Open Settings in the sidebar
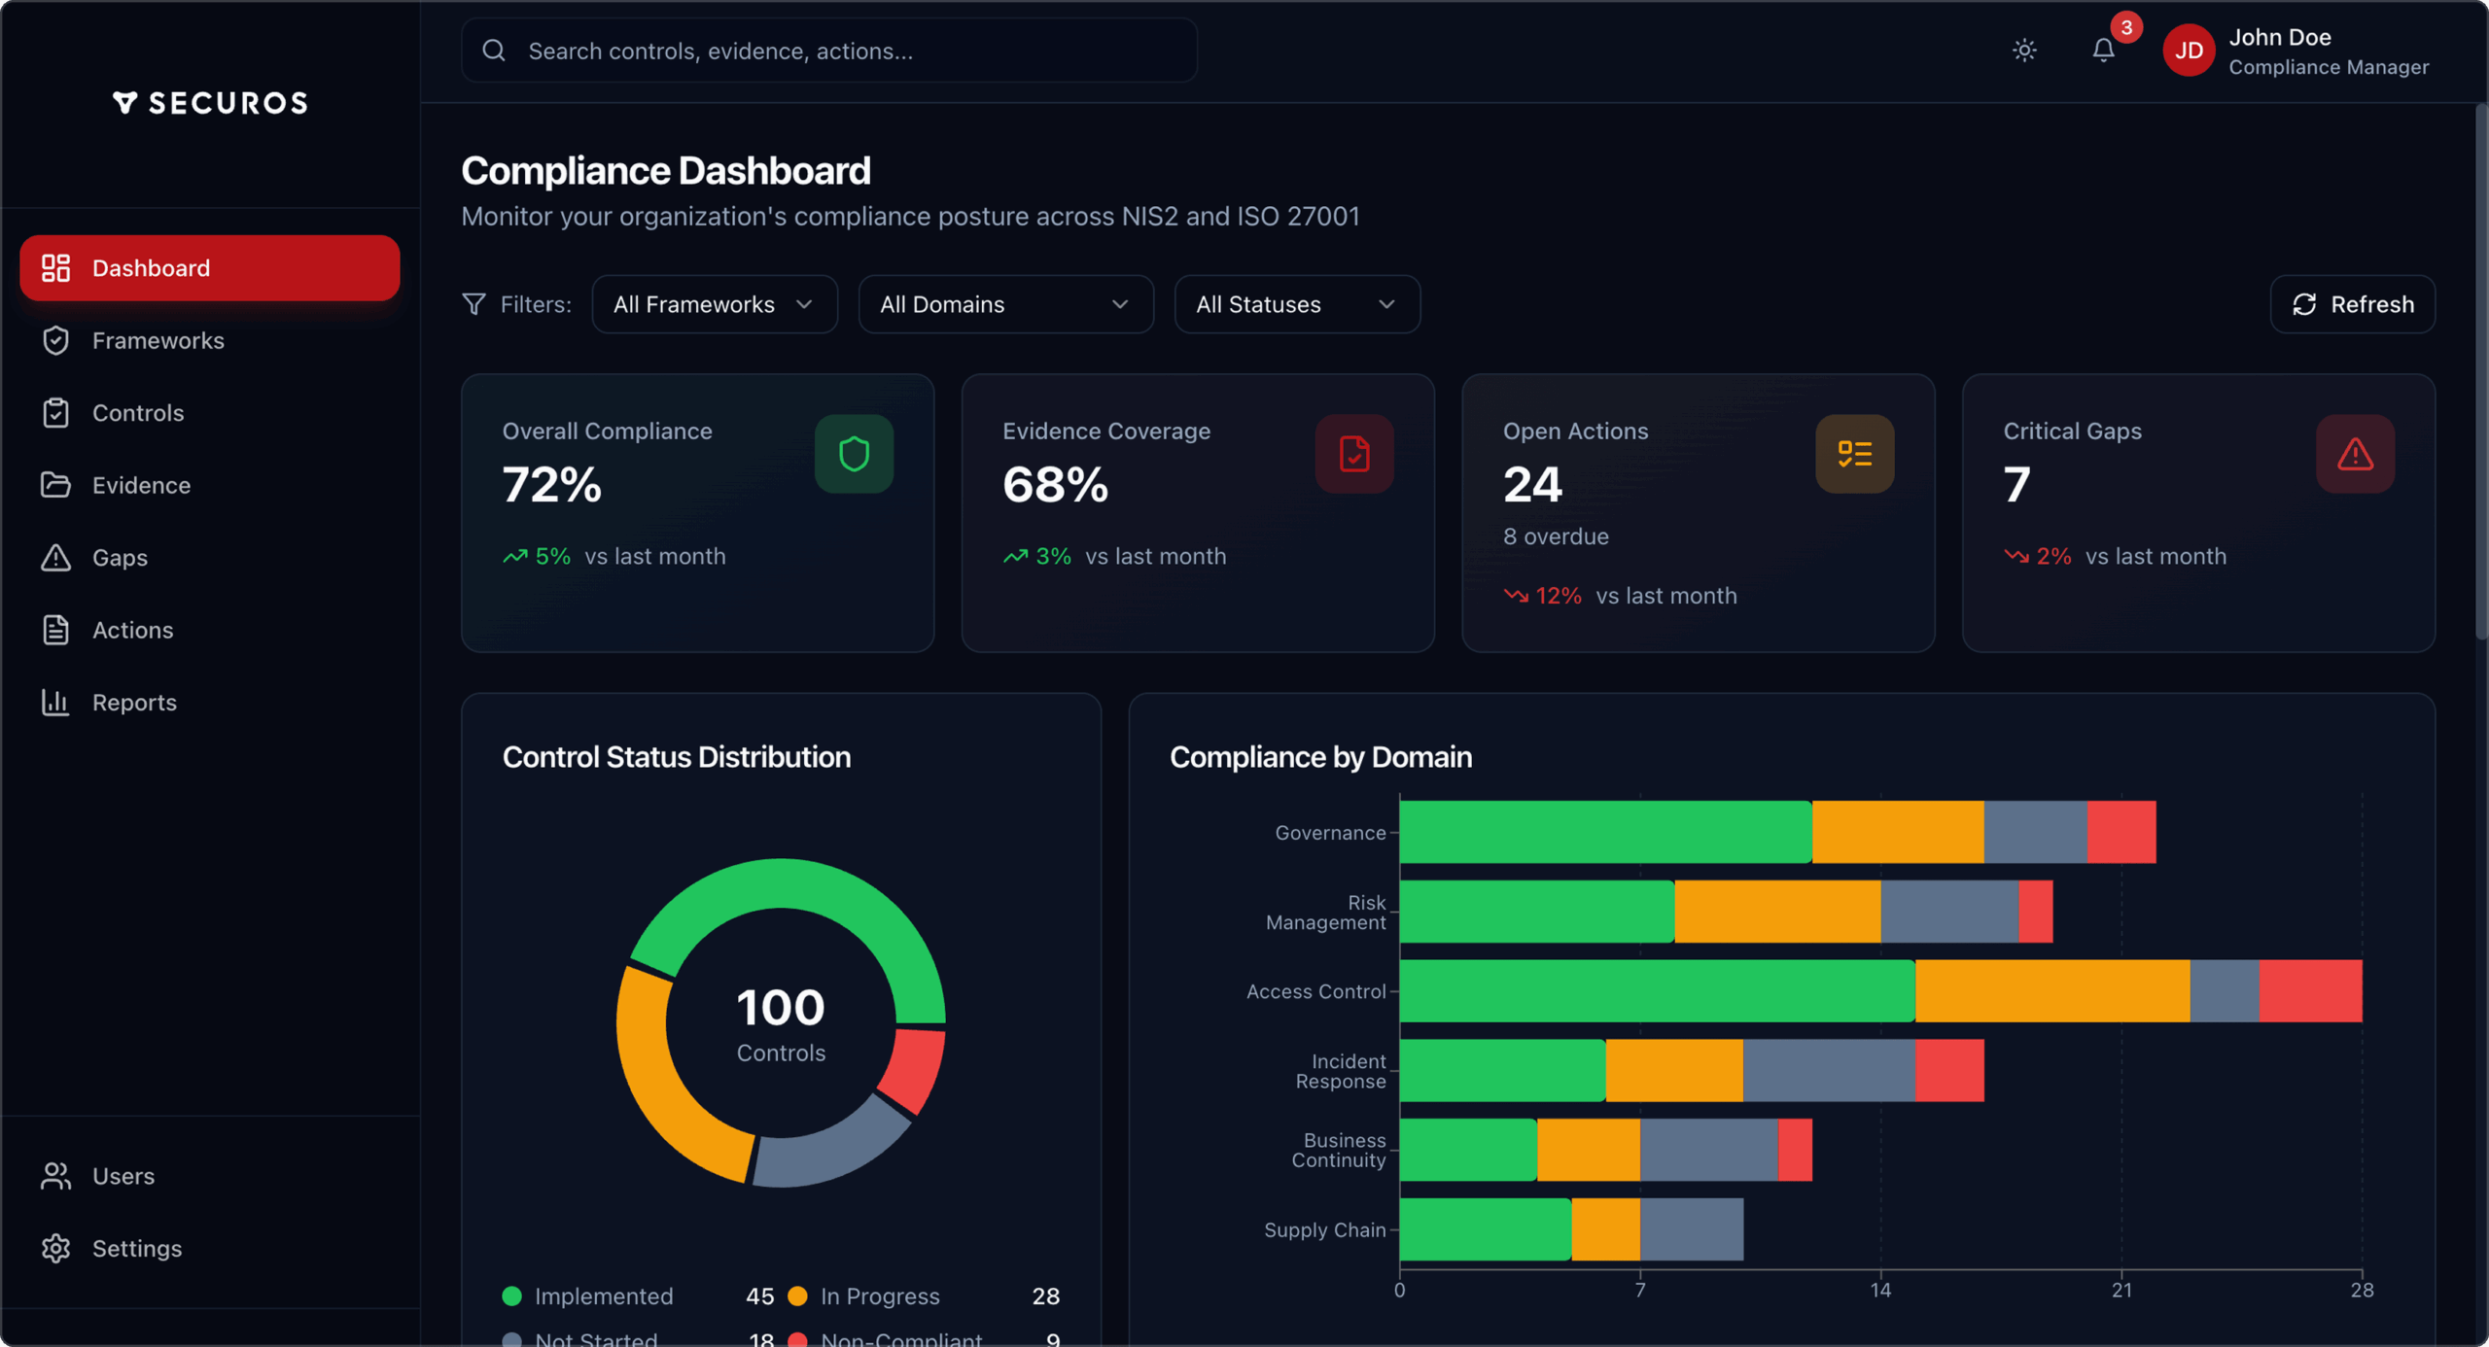 click(x=136, y=1248)
